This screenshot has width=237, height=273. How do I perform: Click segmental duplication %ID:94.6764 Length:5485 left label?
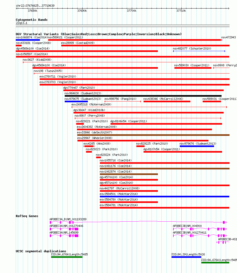[69, 254]
